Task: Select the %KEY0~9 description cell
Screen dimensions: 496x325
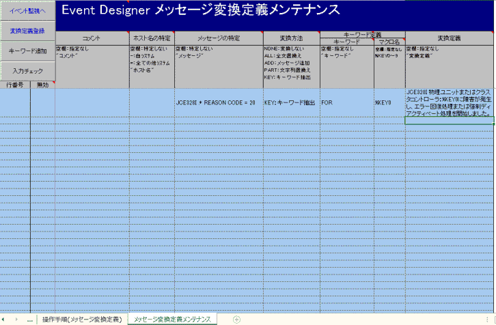Action: pyautogui.click(x=389, y=67)
